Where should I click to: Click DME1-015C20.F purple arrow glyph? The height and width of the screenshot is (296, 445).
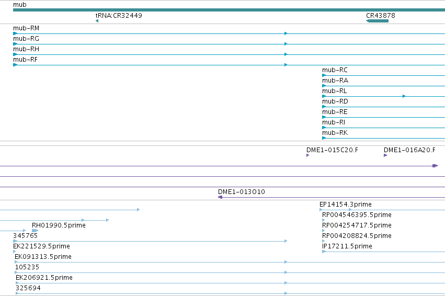coord(307,155)
